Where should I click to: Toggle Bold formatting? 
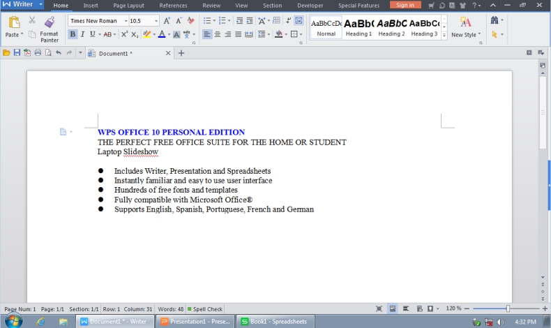click(73, 34)
